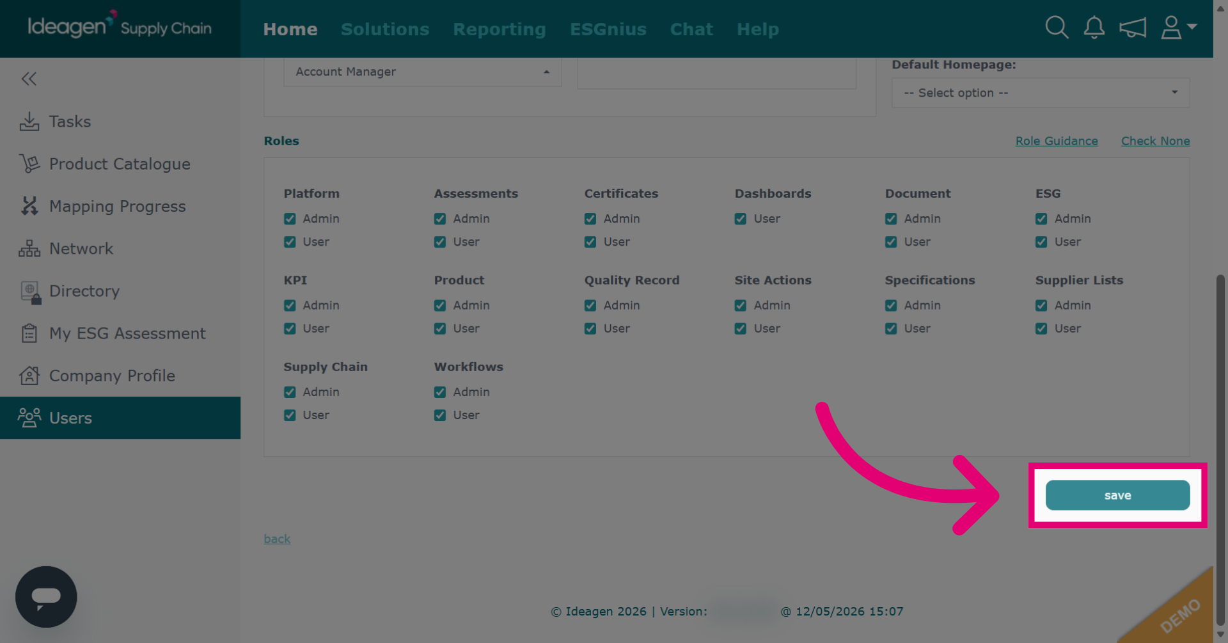Click the Ideagen Supply Chain logo
Viewport: 1228px width, 643px height.
[x=120, y=26]
